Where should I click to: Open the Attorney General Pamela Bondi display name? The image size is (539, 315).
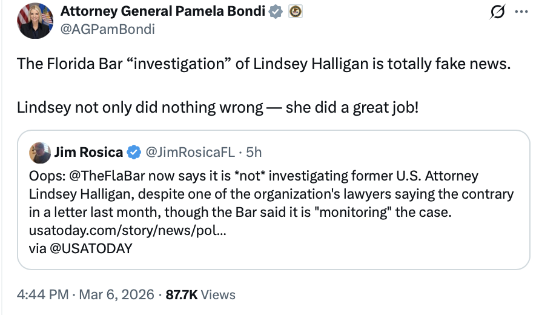point(163,12)
